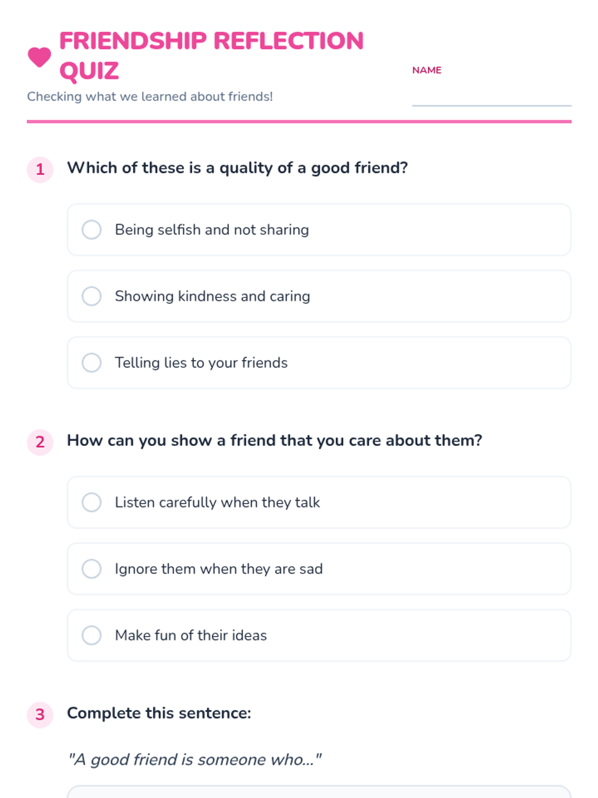Click the question 1 number badge
Viewport: 598px width, 798px height.
(x=40, y=170)
